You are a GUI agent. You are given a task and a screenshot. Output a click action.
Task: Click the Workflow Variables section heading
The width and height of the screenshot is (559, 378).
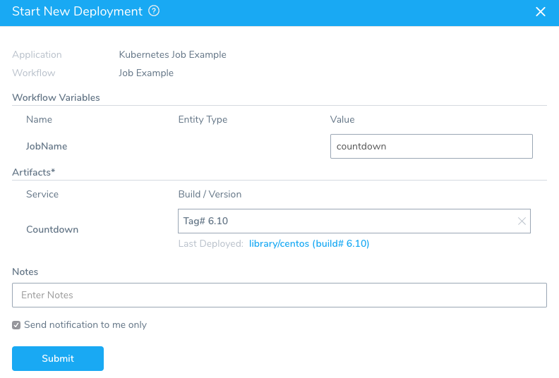(56, 97)
